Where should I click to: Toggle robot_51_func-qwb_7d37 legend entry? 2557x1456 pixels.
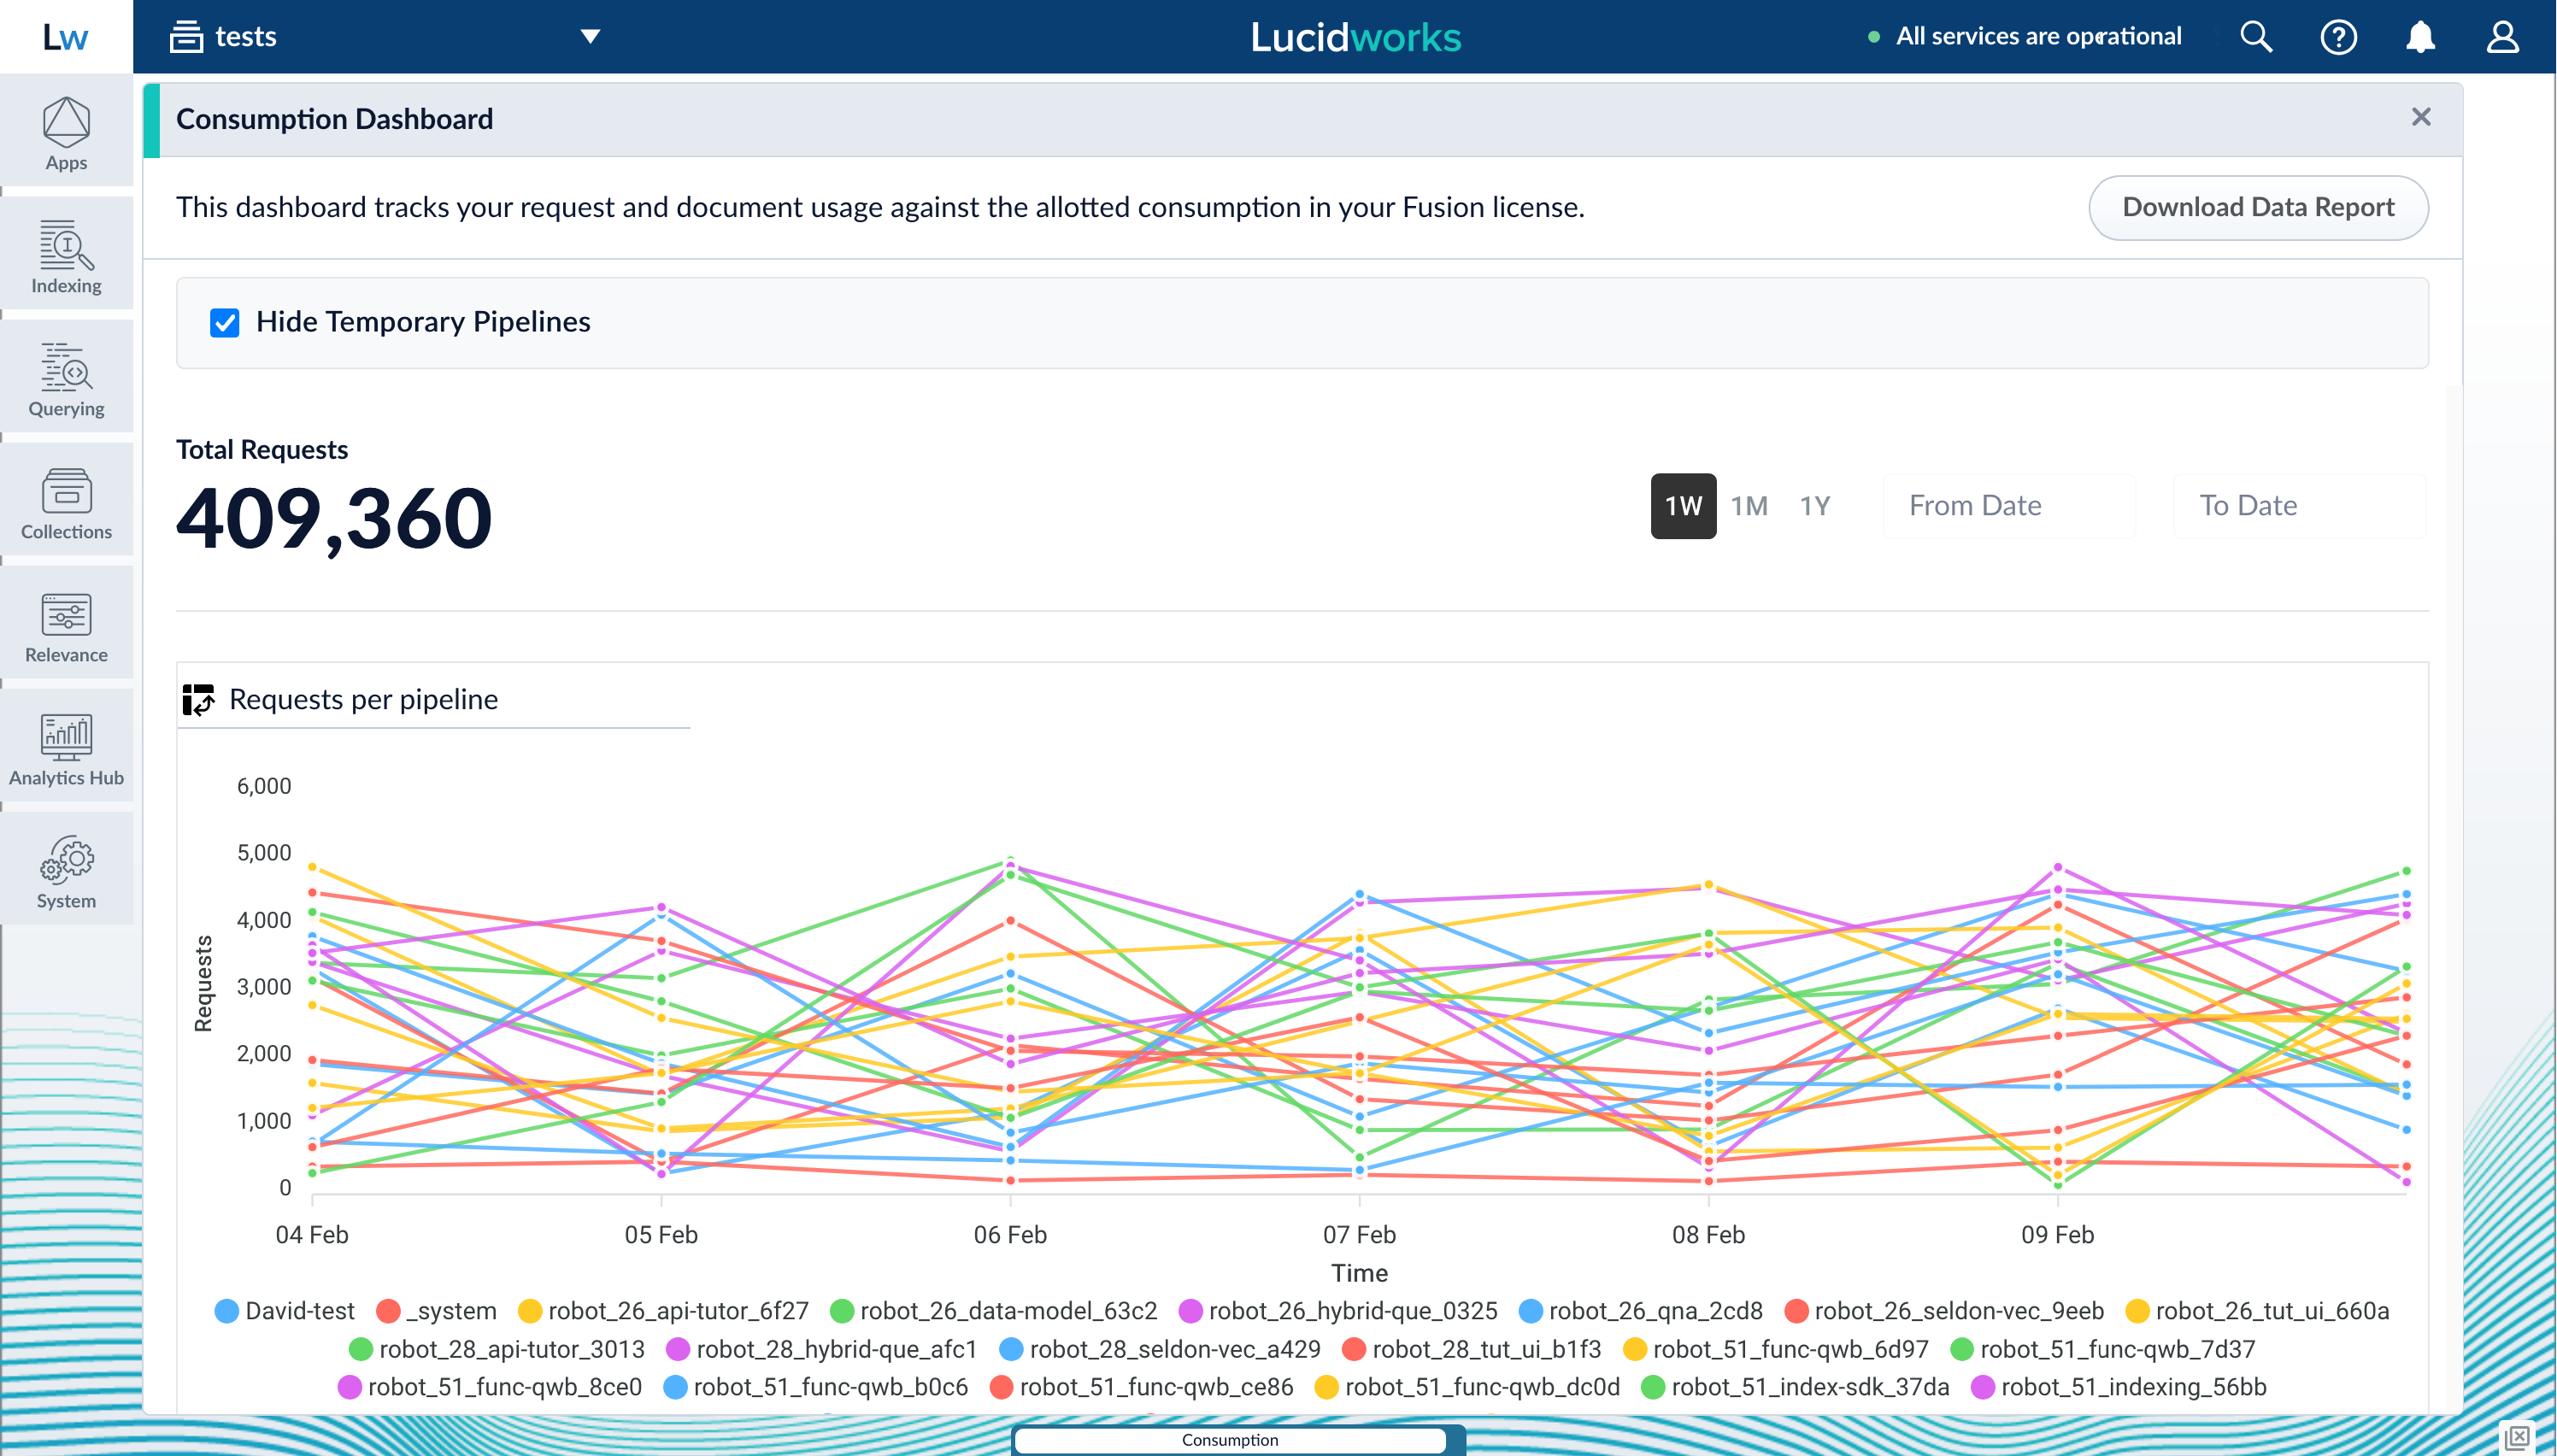tap(2103, 1349)
